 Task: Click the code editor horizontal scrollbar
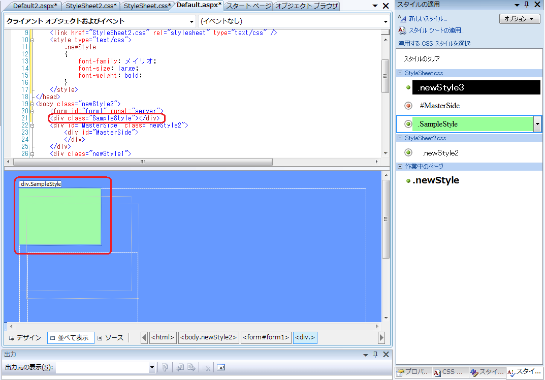pos(143,162)
